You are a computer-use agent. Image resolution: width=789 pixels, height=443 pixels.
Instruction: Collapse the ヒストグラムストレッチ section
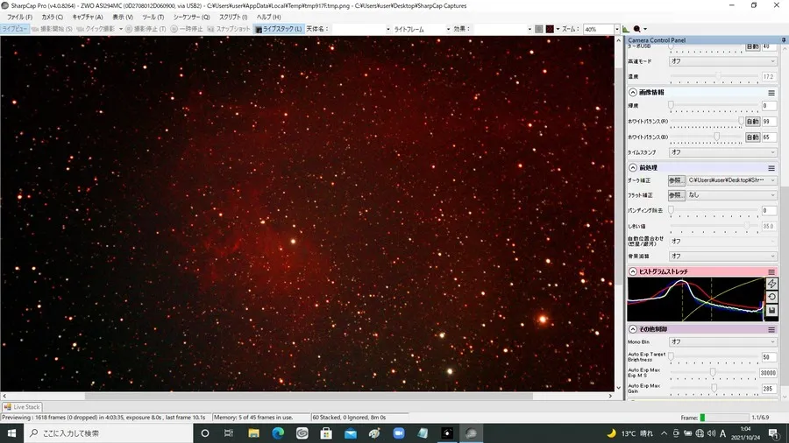coord(633,271)
